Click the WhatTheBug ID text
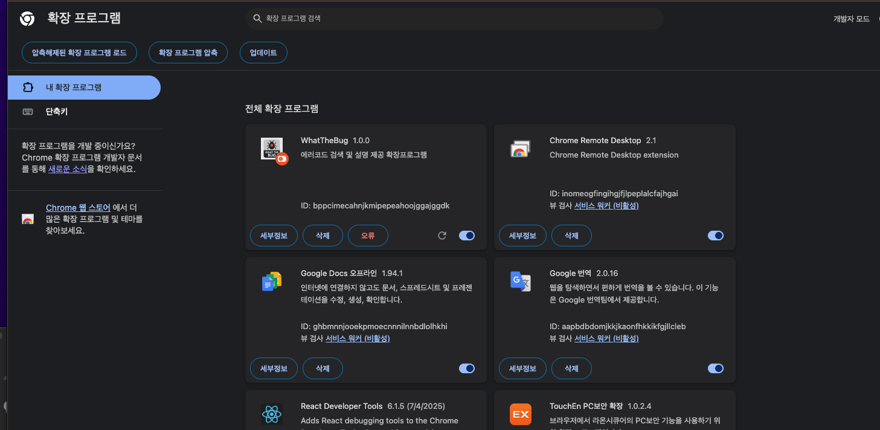This screenshot has height=430, width=880. [x=375, y=206]
